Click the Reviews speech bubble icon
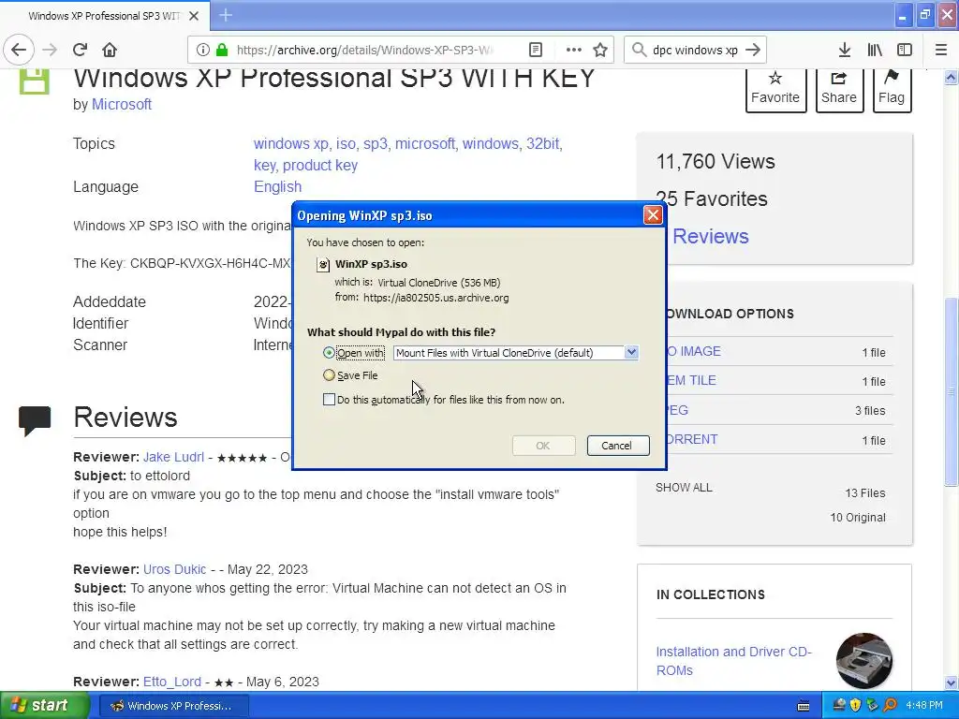Viewport: 959px width, 719px height. coord(35,420)
